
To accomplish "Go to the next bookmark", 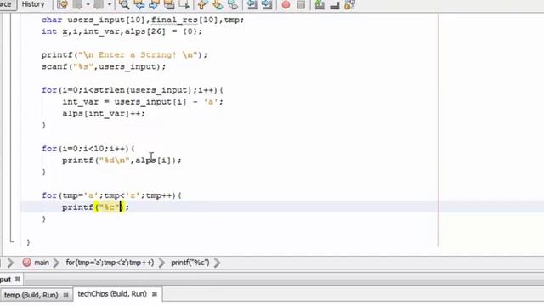I will coord(218,5).
